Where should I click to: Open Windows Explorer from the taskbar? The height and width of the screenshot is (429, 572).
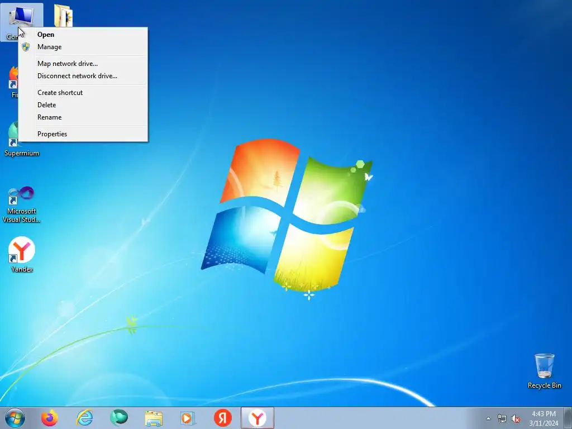pos(154,418)
